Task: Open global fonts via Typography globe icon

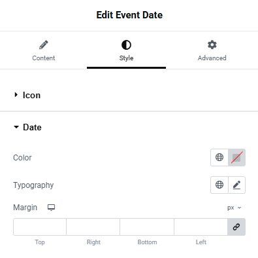Action: point(219,185)
